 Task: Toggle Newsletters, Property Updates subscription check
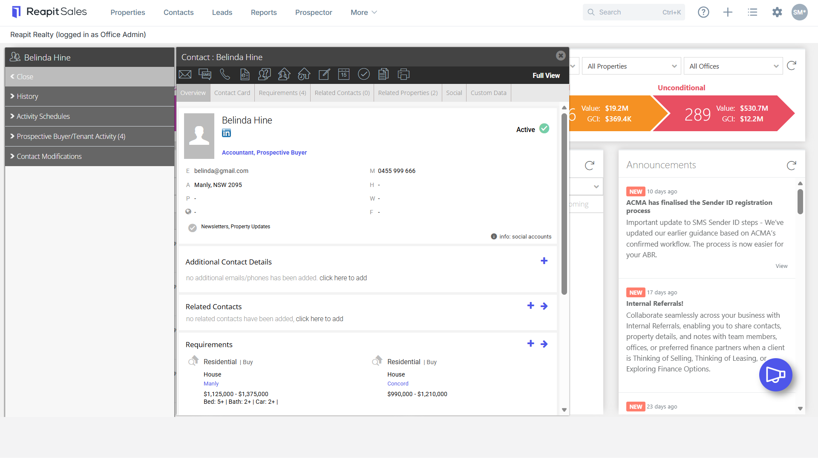tap(193, 227)
